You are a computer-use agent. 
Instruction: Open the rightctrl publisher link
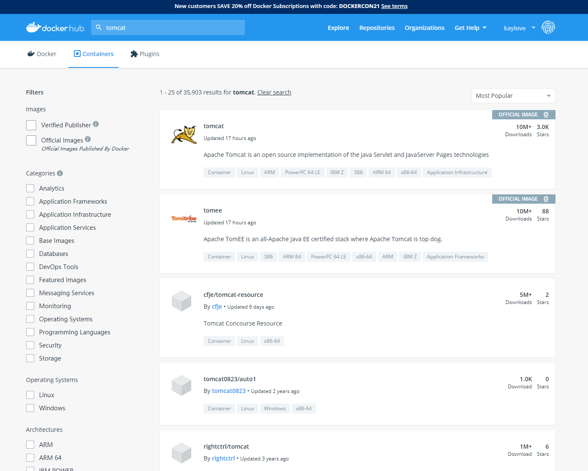tap(223, 458)
